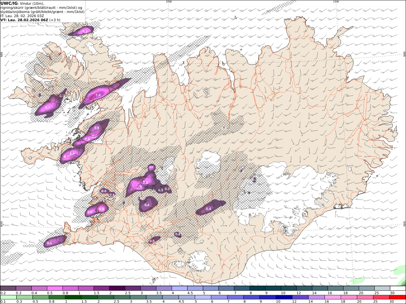Click the "1.4" precipitation value on the map
This screenshot has width=406, height=304.
pos(98,95)
